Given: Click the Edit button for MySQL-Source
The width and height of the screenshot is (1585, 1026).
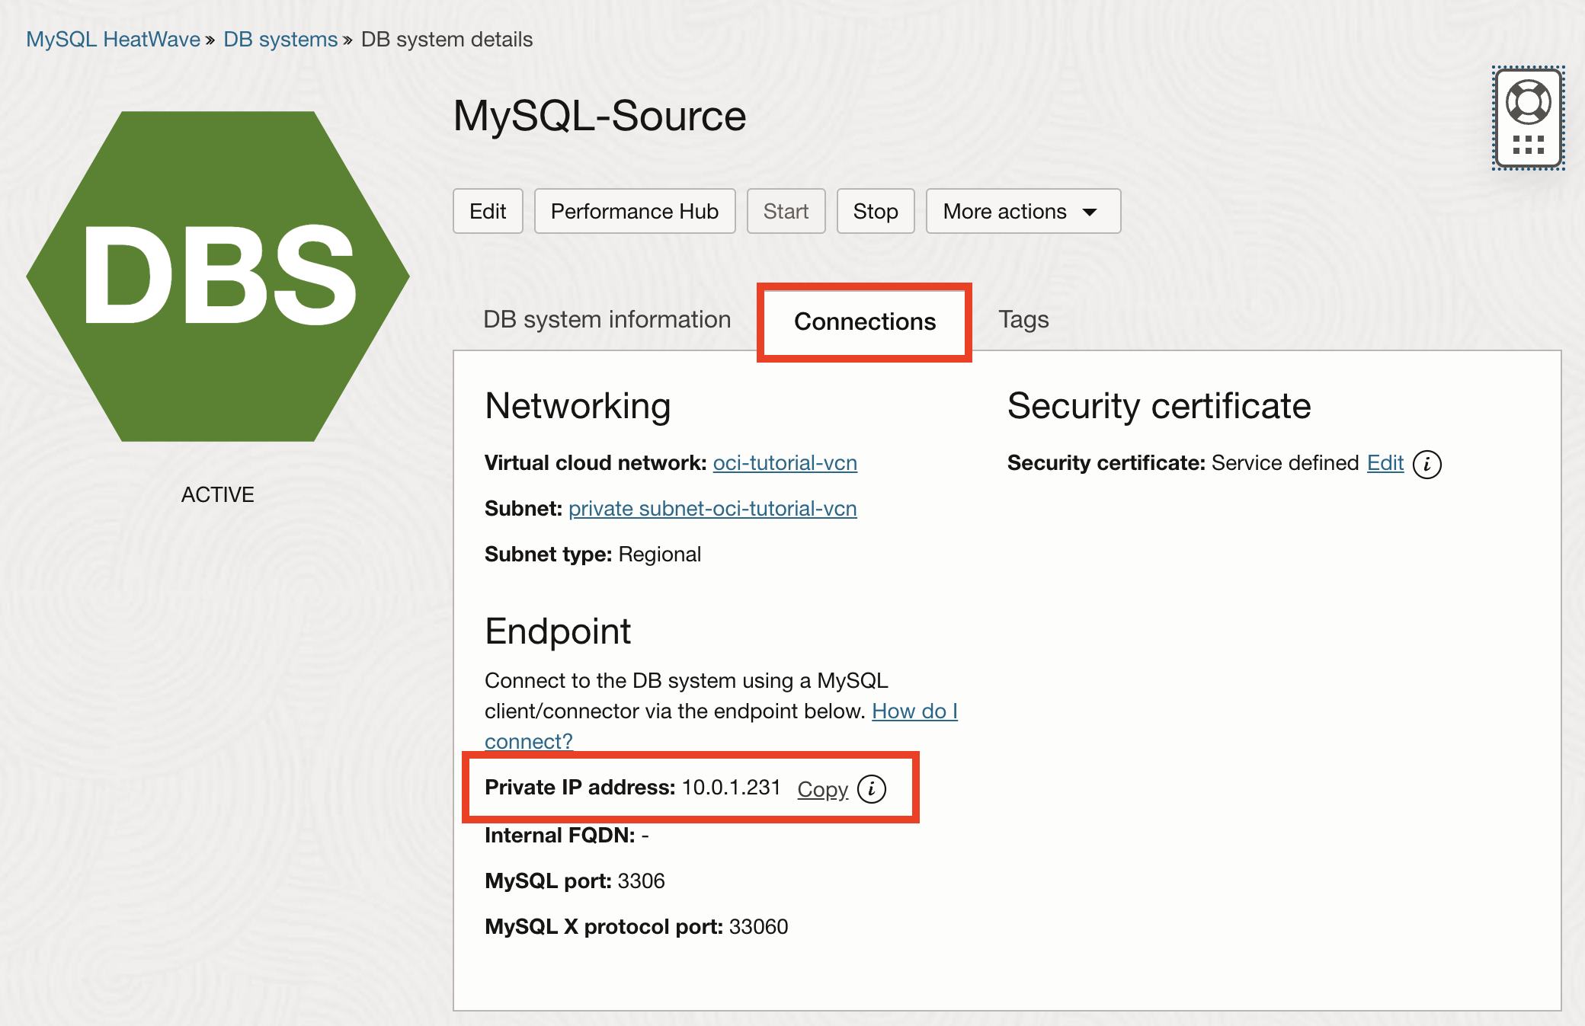Looking at the screenshot, I should click(487, 211).
